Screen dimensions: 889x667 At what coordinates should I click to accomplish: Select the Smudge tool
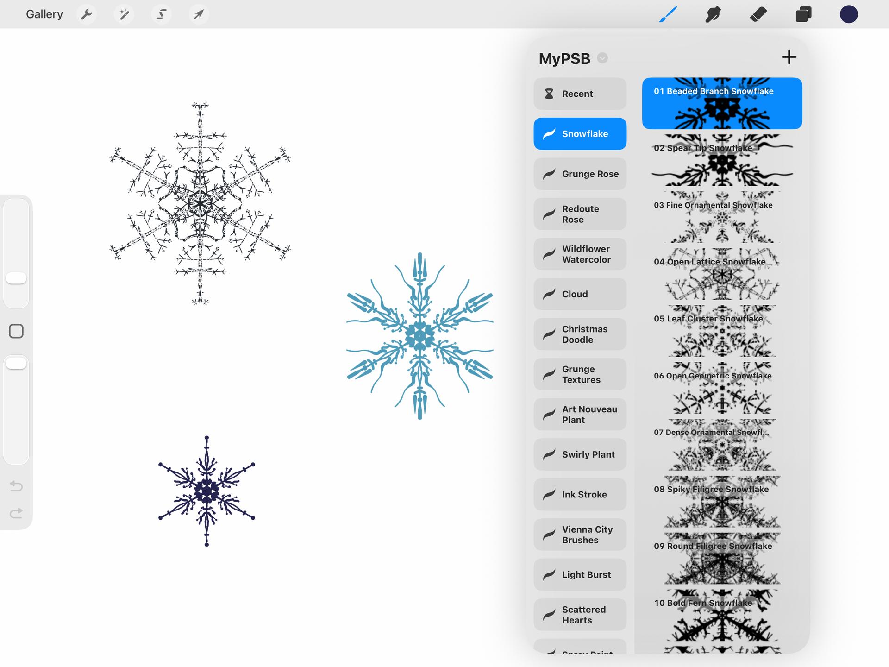tap(713, 14)
